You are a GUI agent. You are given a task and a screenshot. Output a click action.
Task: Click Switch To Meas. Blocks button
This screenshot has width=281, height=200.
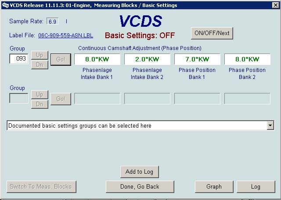click(41, 187)
